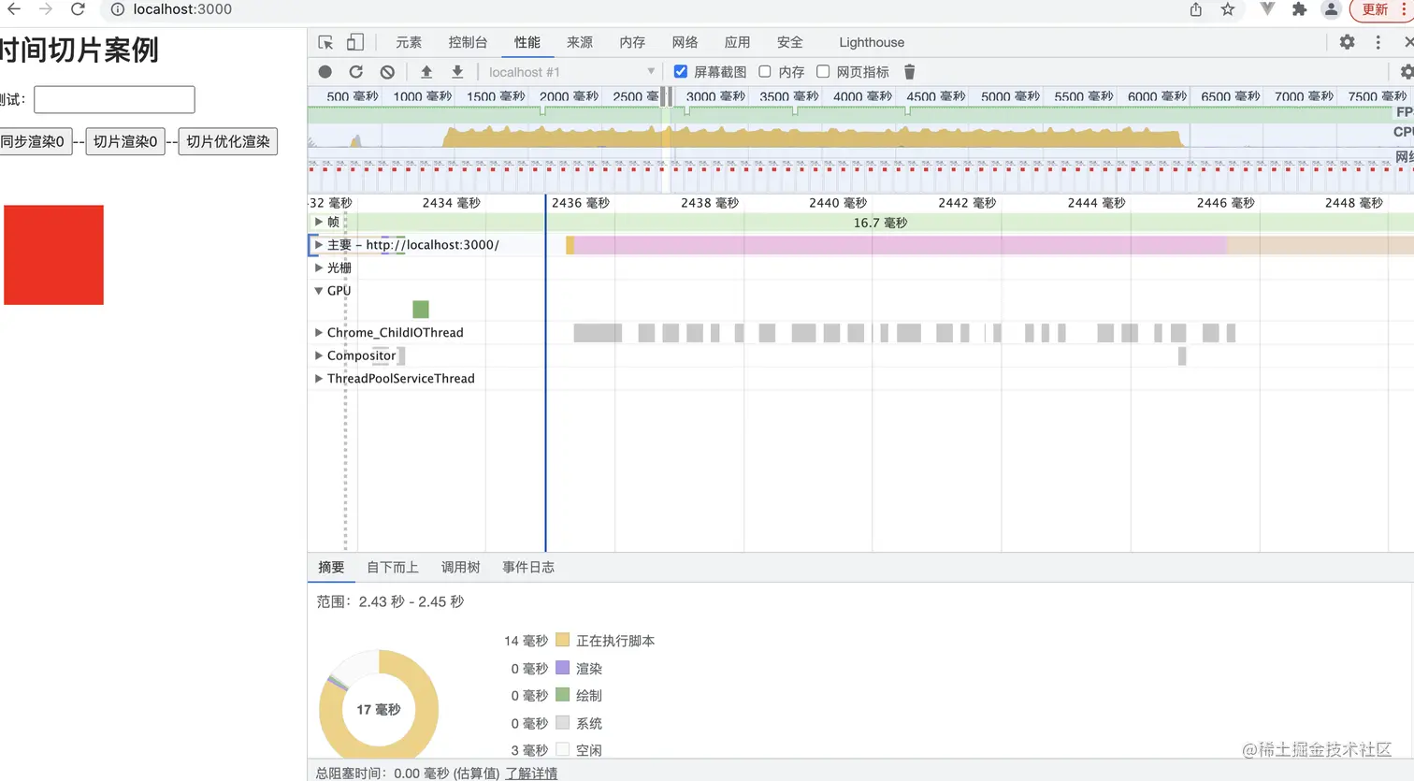Select the 性能 tab
This screenshot has width=1414, height=781.
point(527,42)
